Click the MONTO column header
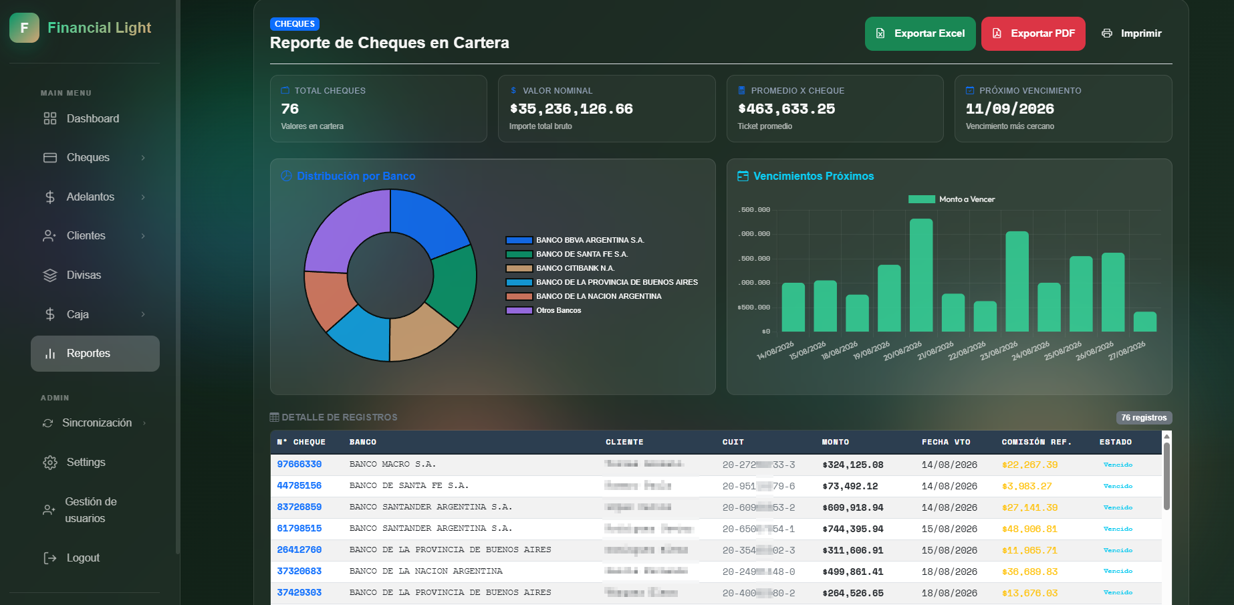1234x605 pixels. pos(836,443)
